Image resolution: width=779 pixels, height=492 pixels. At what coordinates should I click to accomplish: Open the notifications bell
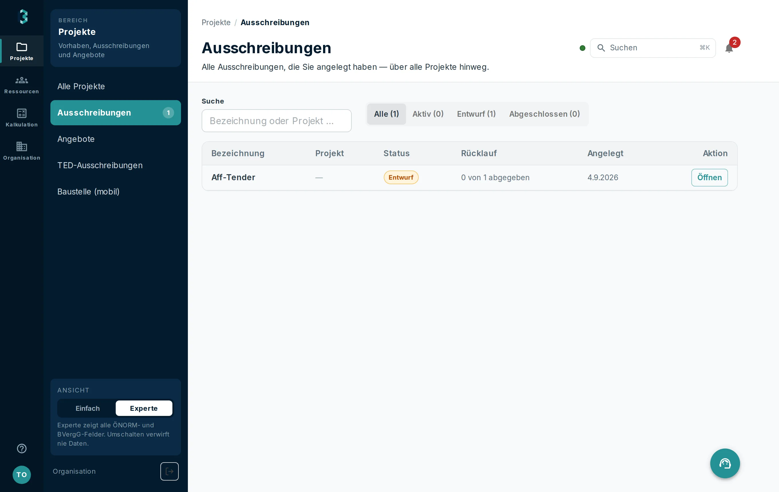pos(729,48)
